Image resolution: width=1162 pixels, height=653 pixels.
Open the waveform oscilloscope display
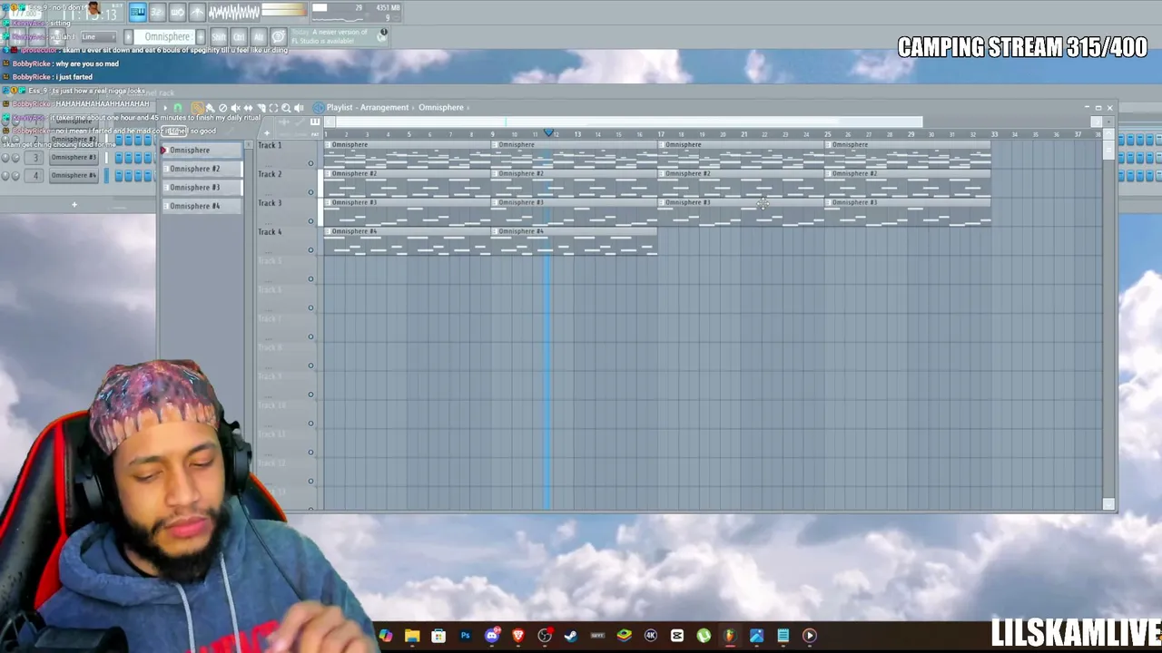(234, 12)
